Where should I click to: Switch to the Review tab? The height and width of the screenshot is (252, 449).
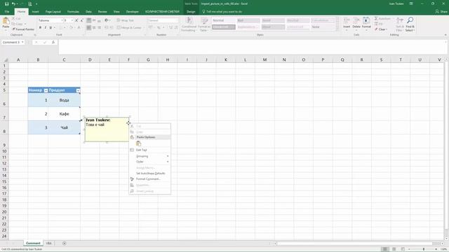point(102,12)
